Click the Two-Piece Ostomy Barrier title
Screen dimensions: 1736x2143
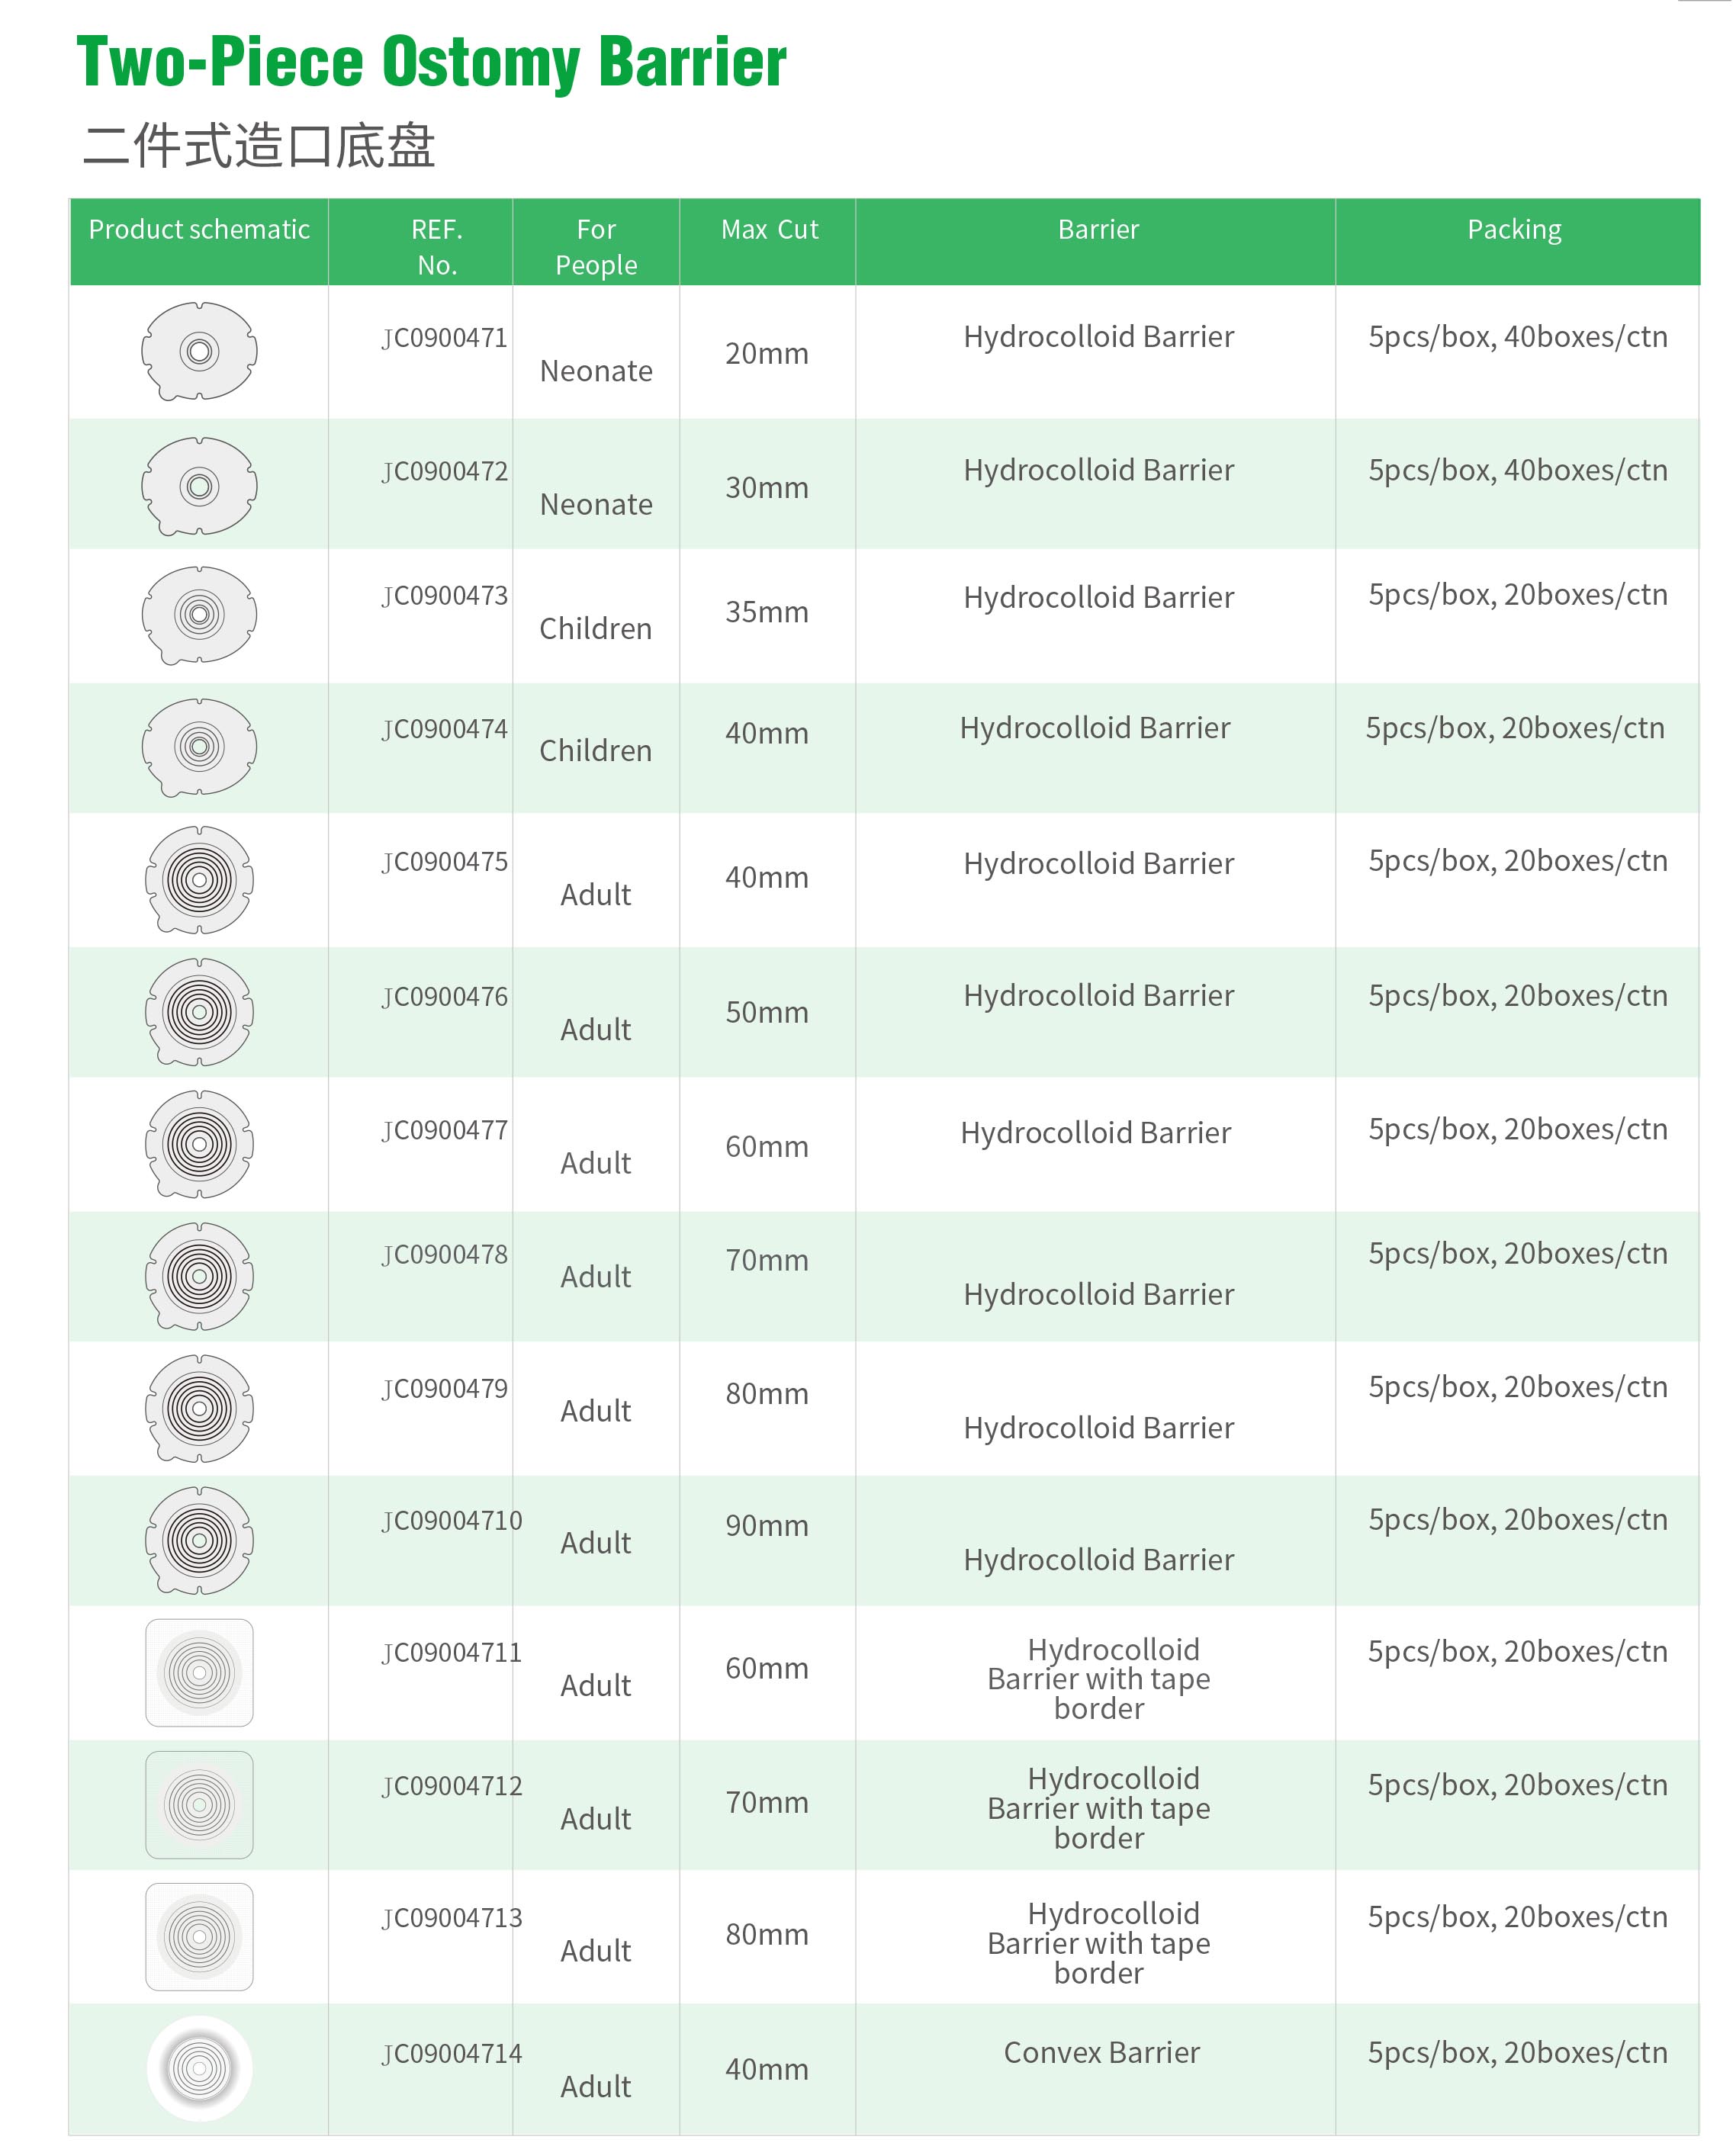click(431, 62)
